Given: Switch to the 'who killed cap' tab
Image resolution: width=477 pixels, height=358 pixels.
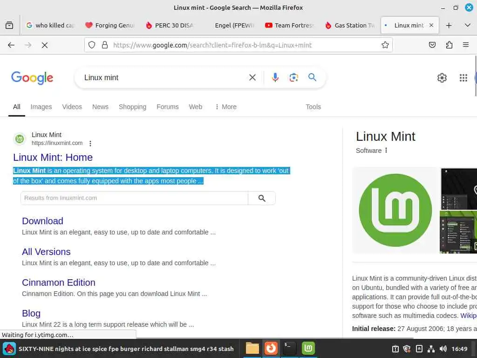Looking at the screenshot, I should point(50,25).
